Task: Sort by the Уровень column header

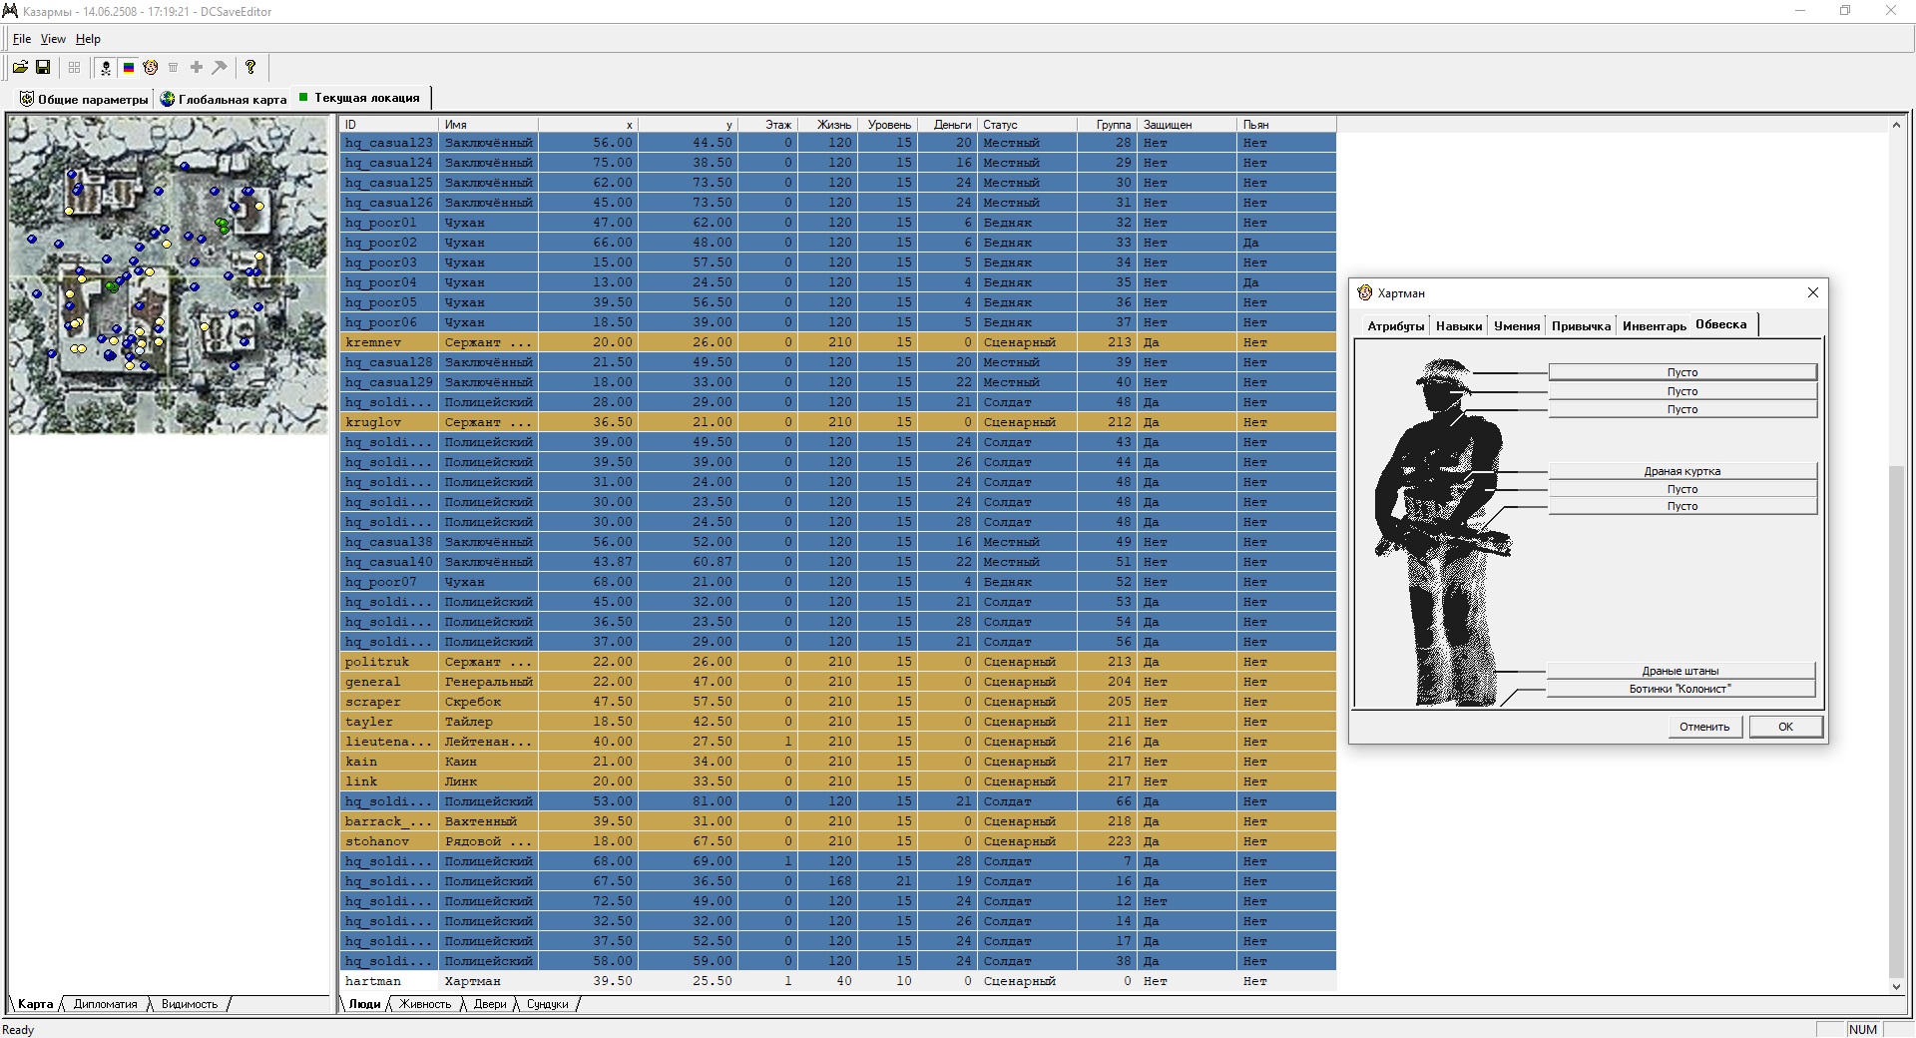Action: (888, 125)
